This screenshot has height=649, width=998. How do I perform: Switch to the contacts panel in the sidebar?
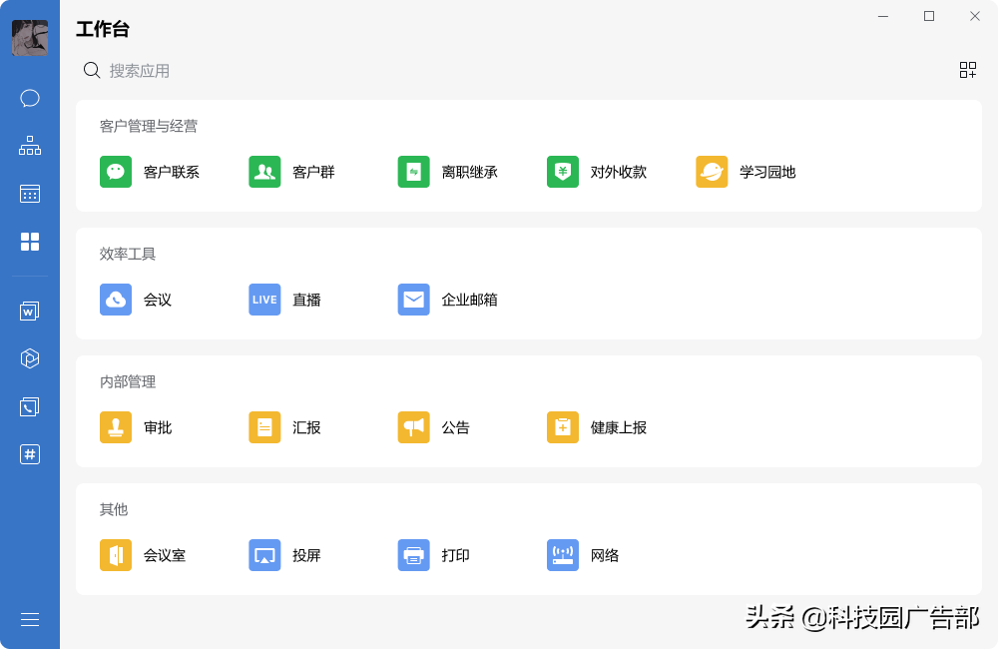coord(29,145)
